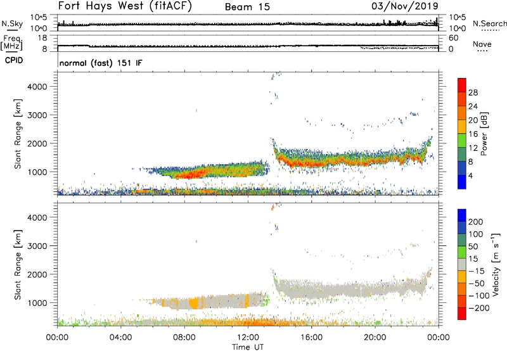Image resolution: width=507 pixels, height=351 pixels.
Task: Click the sky noise trace panel
Action: [x=248, y=23]
